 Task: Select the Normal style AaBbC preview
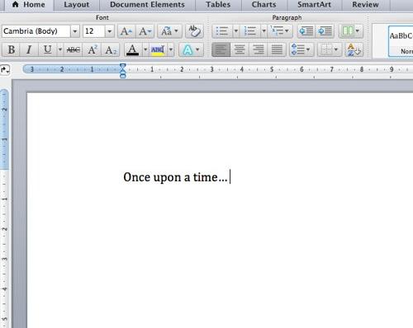401,41
